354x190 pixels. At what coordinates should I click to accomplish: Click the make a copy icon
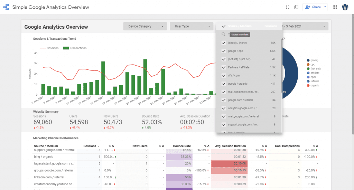tap(296, 7)
